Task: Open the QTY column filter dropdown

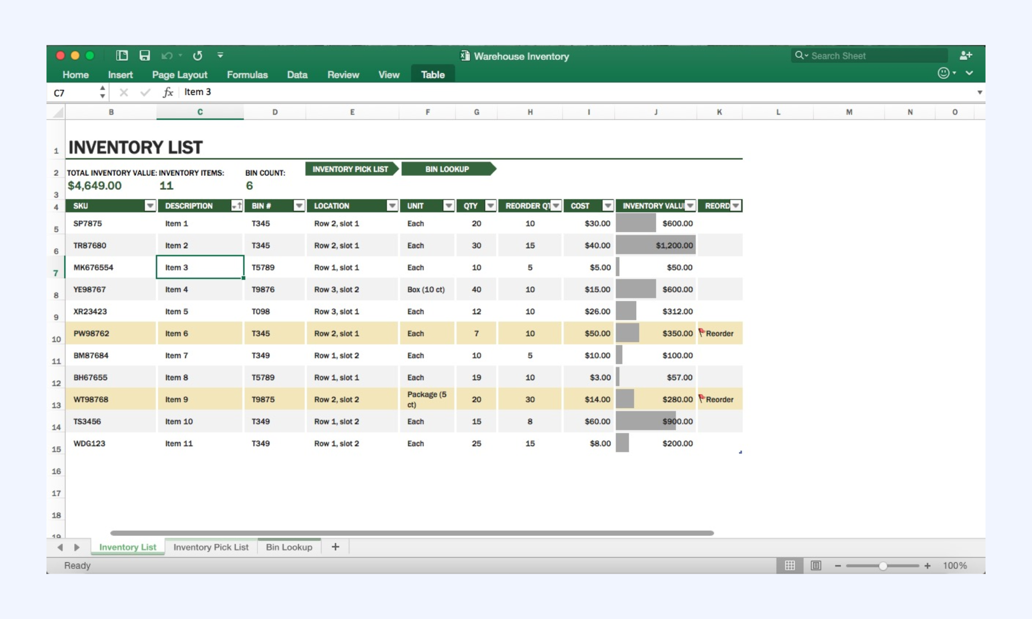Action: coord(490,206)
